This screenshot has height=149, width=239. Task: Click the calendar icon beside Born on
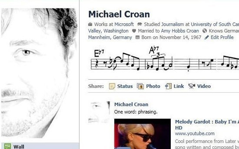[x=138, y=37]
